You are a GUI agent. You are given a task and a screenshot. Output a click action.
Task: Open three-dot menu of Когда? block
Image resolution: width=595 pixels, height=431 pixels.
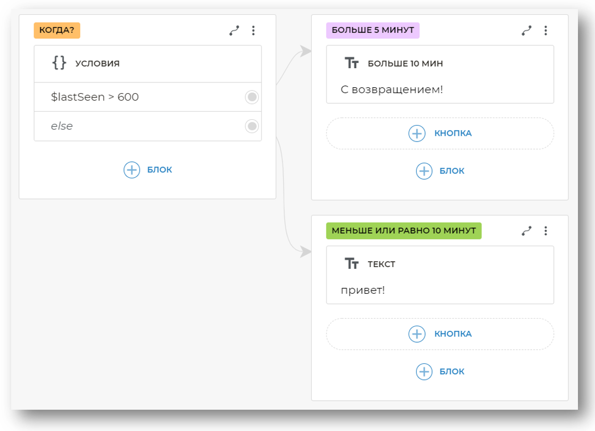point(254,31)
